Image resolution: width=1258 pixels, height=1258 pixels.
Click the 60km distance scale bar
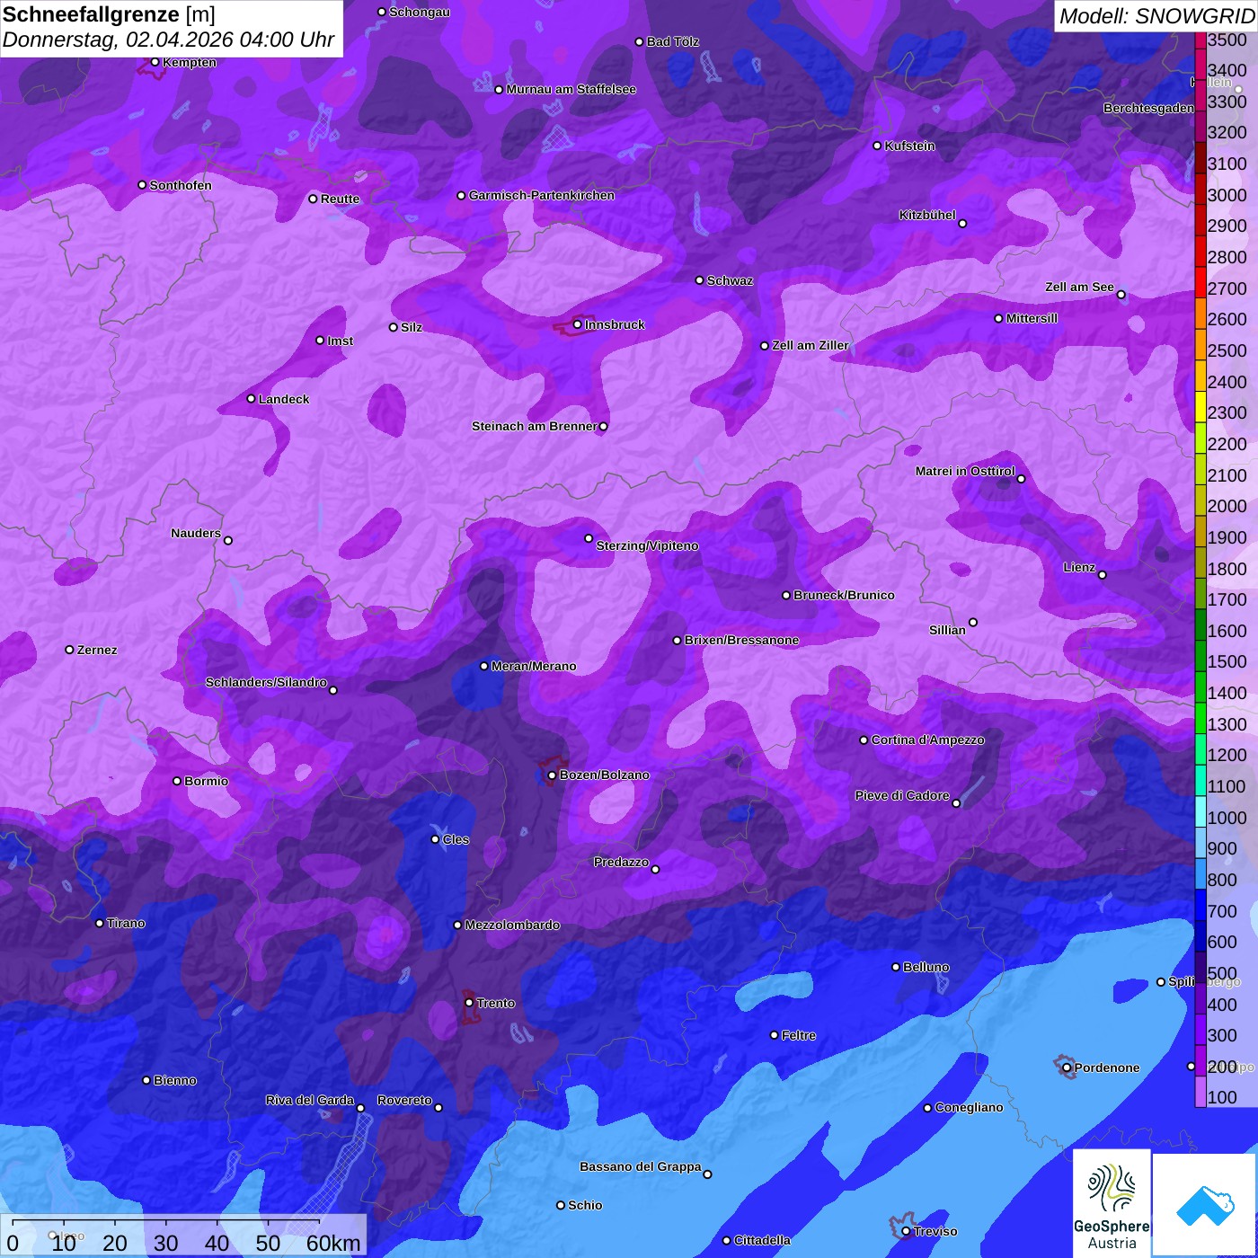pos(166,1222)
